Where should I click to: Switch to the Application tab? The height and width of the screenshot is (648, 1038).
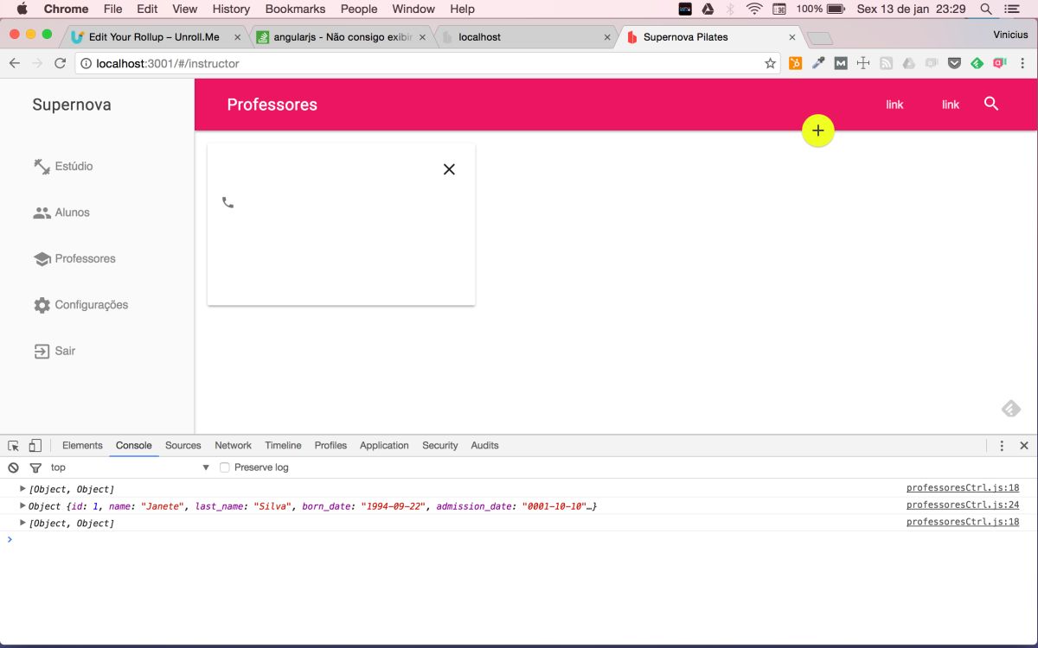point(384,446)
